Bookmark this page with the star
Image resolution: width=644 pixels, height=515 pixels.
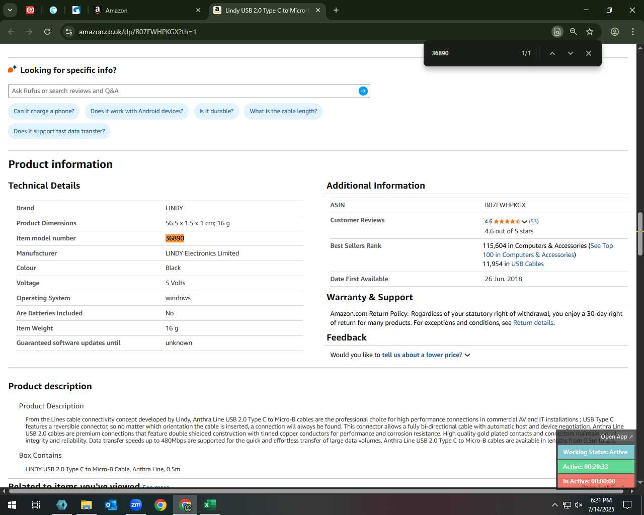point(590,32)
